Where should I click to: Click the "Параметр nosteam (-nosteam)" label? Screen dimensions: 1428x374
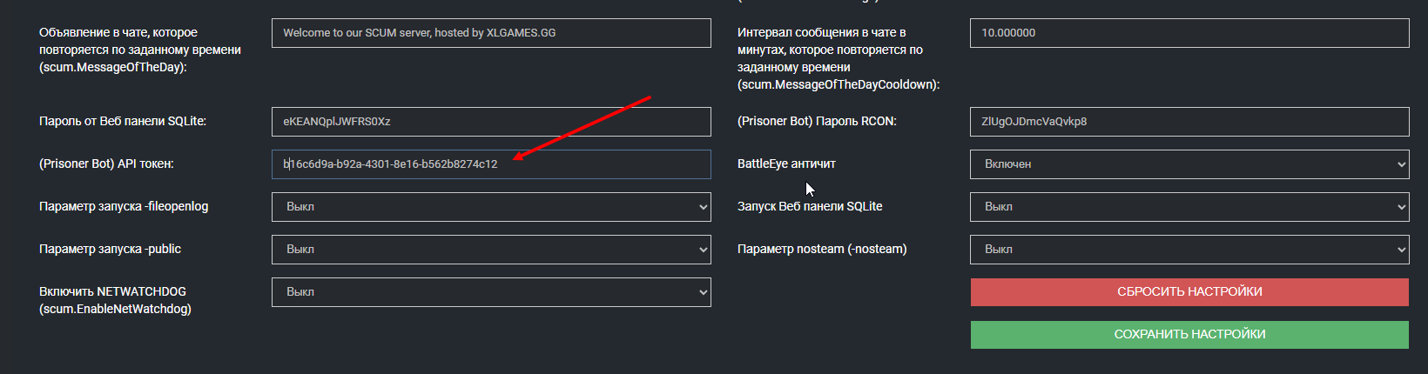click(822, 250)
